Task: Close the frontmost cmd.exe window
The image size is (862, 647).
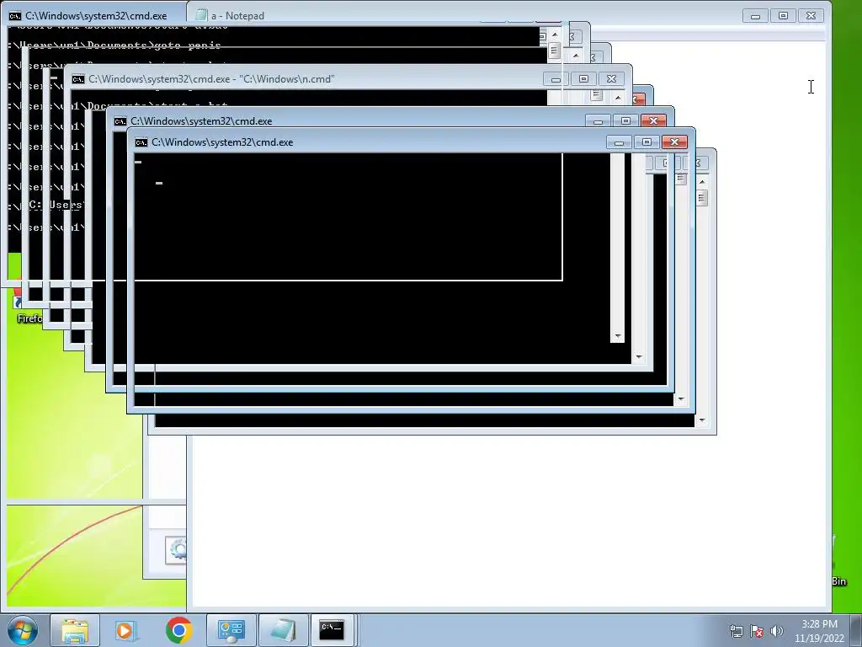Action: (x=674, y=142)
